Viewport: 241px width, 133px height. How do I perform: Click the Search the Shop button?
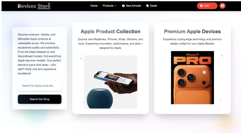40,99
